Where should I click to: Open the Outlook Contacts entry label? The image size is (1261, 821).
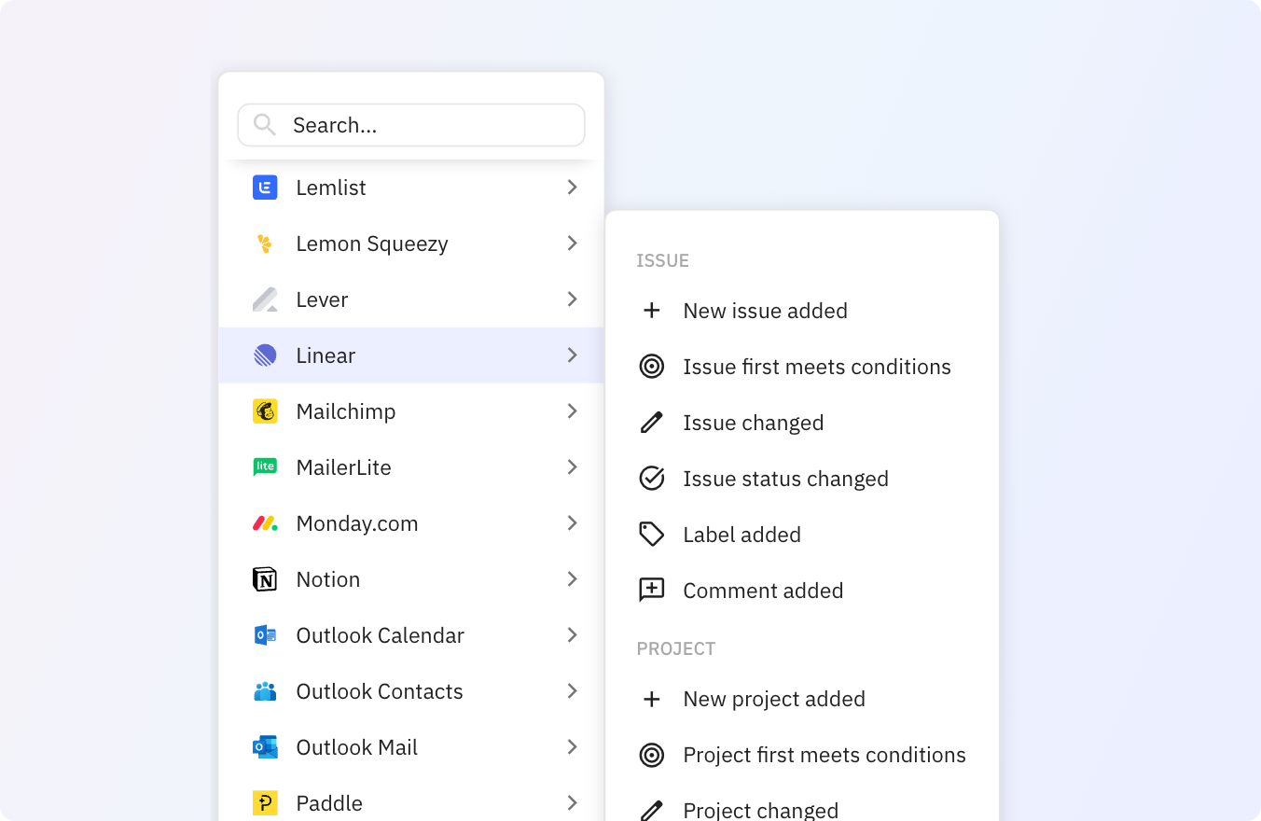click(x=380, y=691)
